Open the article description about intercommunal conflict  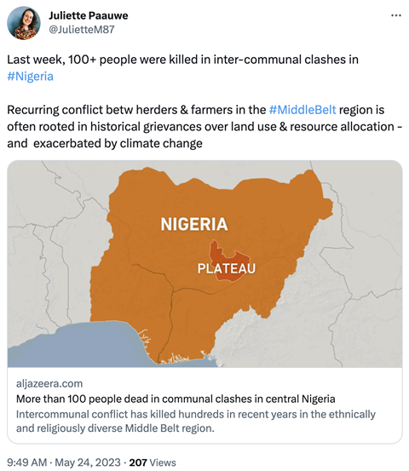pos(196,421)
